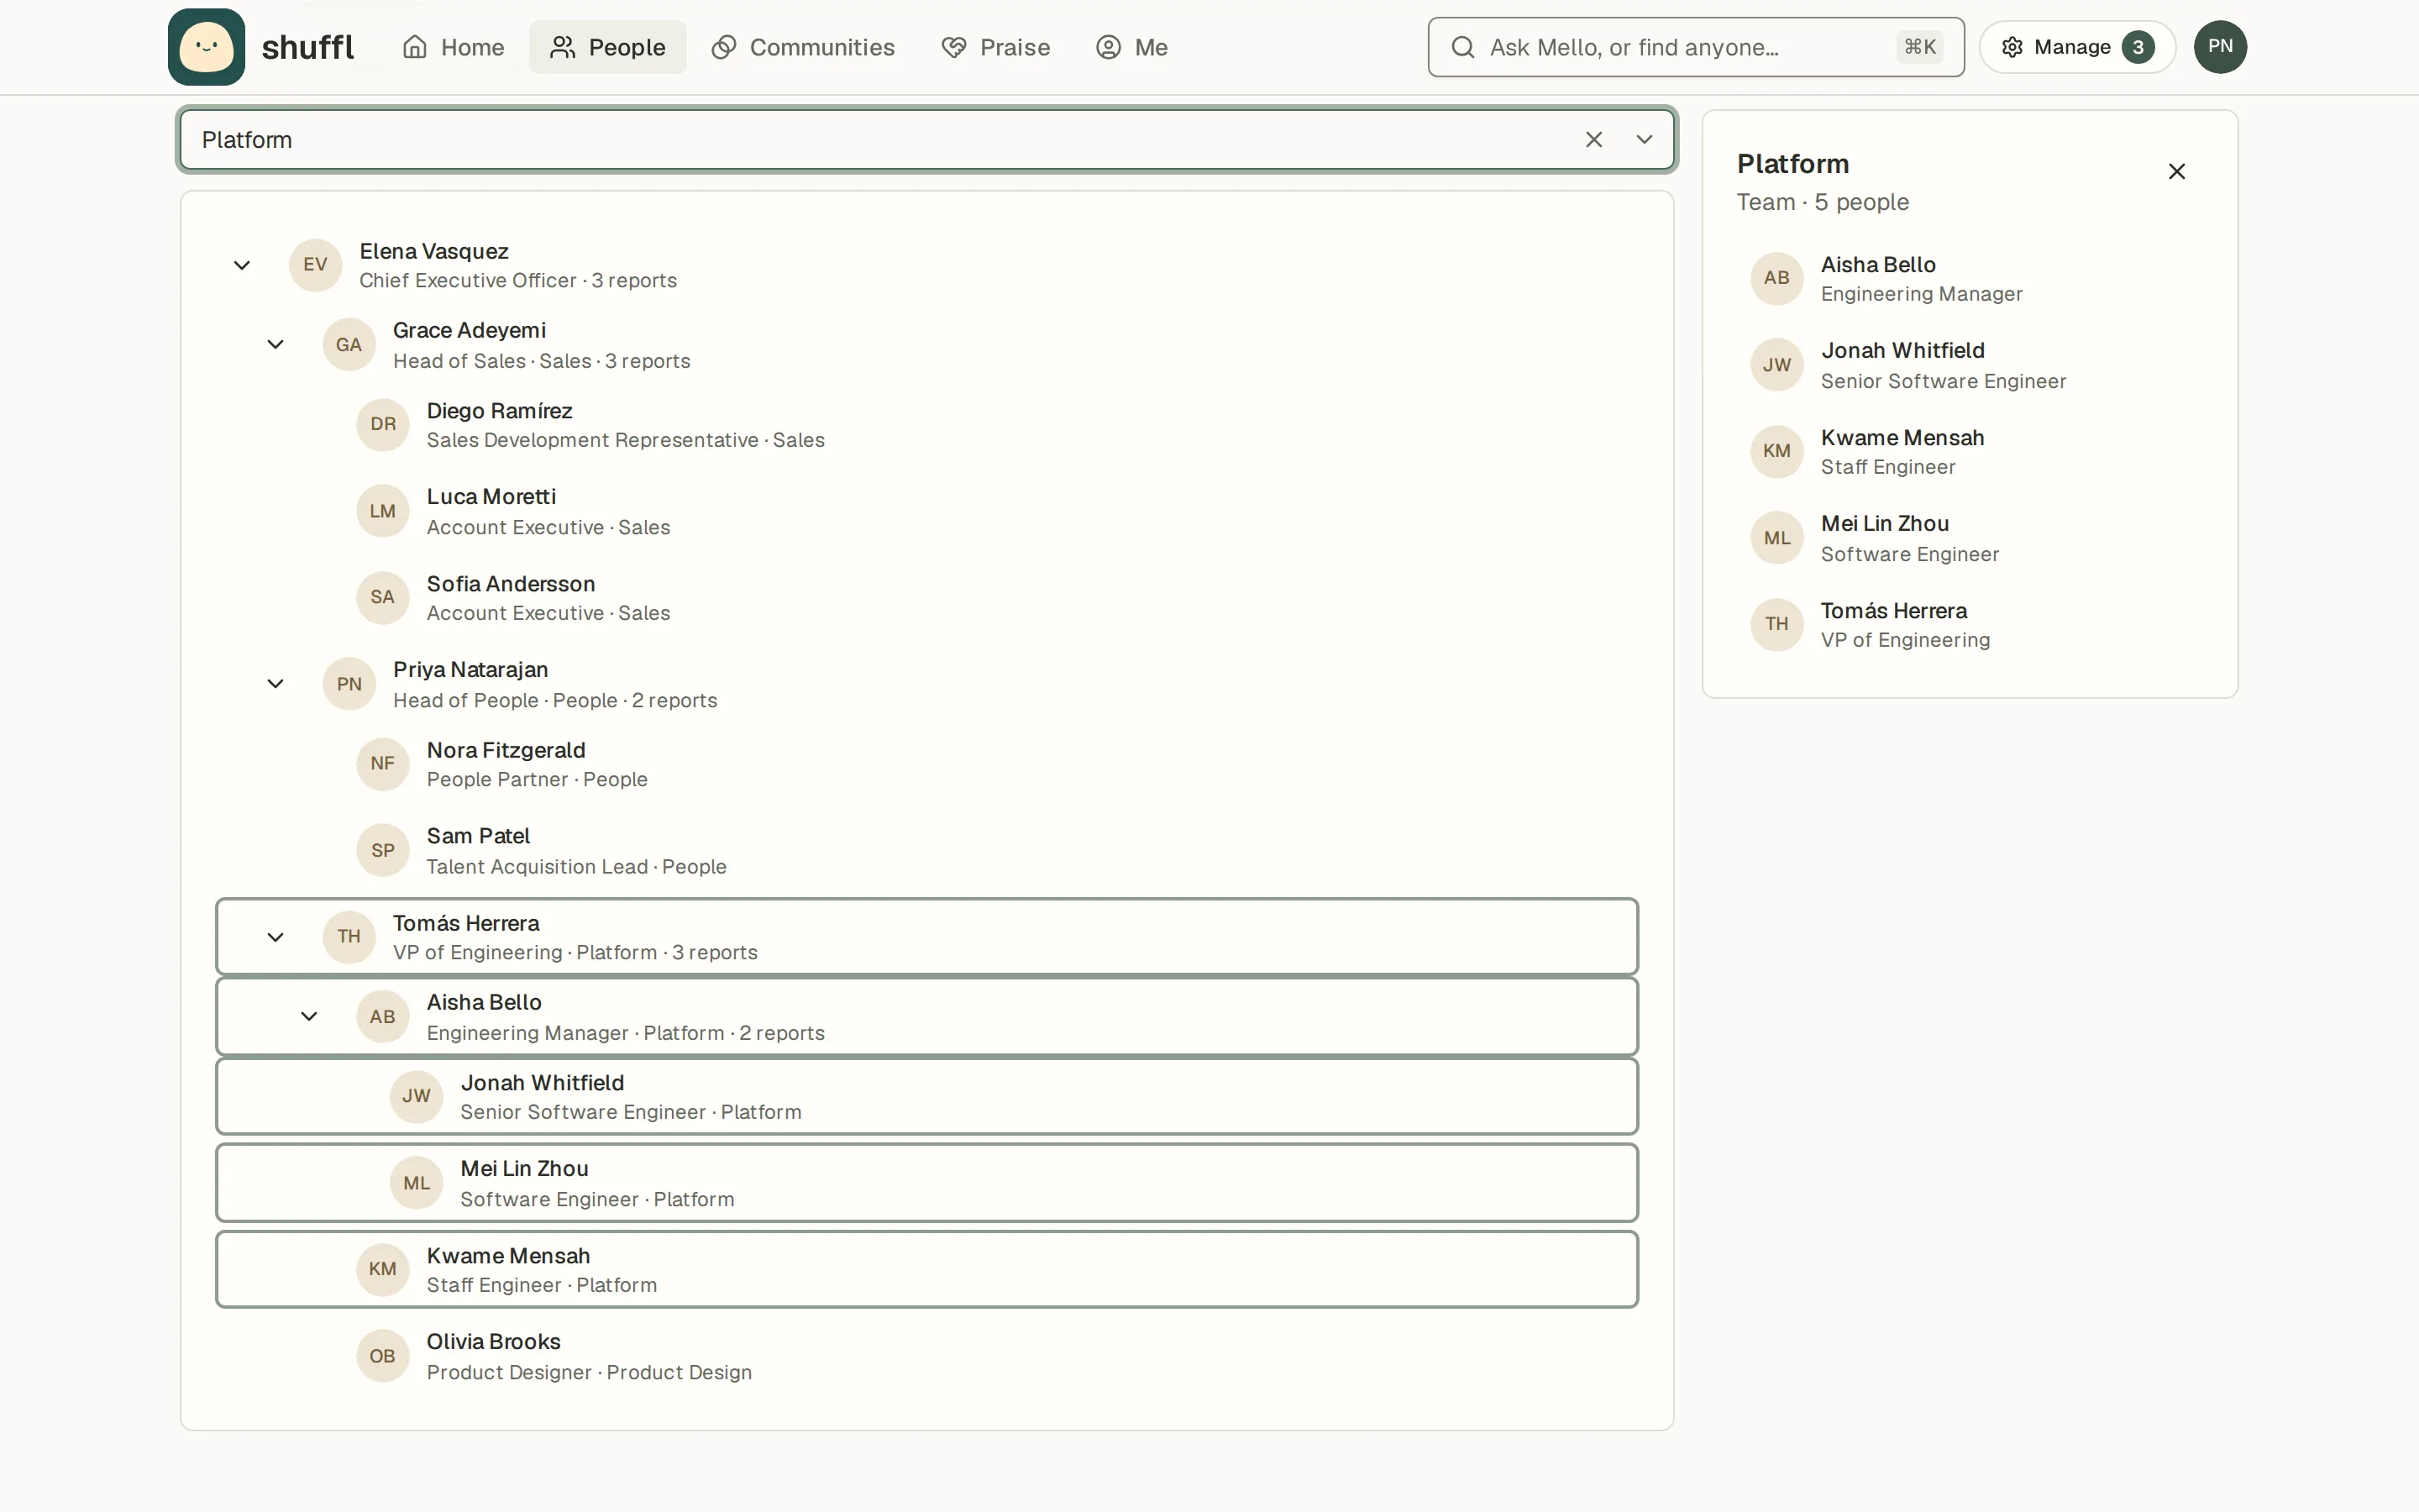2419x1512 pixels.
Task: Click the ML avatar in the org tree
Action: point(417,1183)
